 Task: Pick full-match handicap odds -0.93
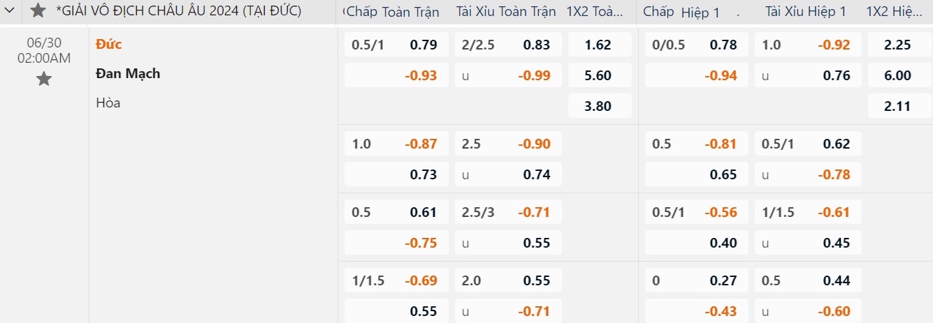tap(396, 75)
